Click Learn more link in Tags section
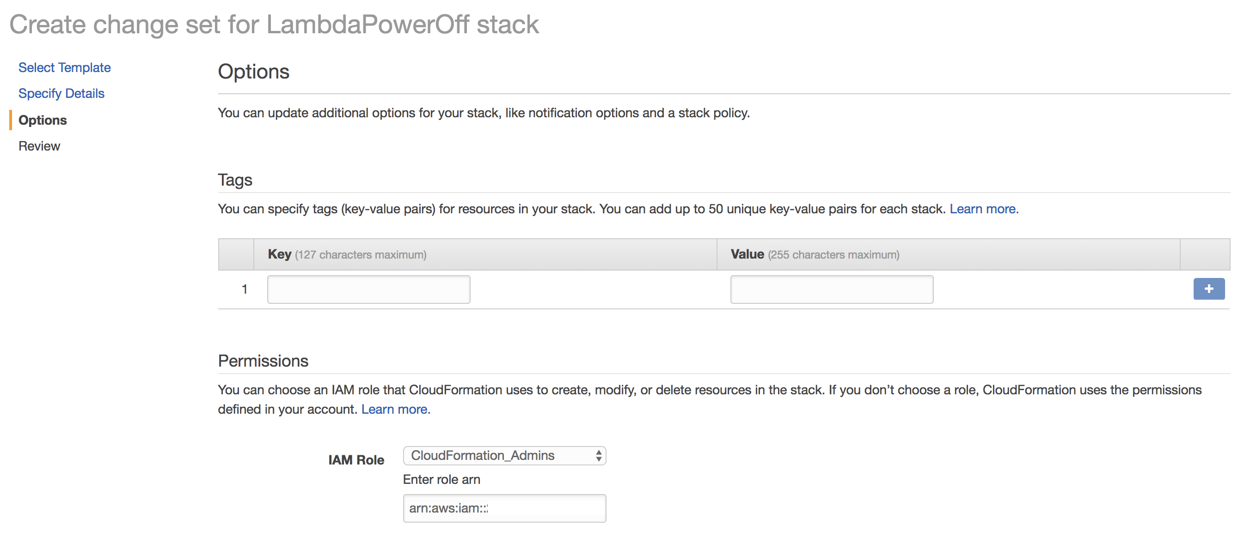 pos(983,209)
